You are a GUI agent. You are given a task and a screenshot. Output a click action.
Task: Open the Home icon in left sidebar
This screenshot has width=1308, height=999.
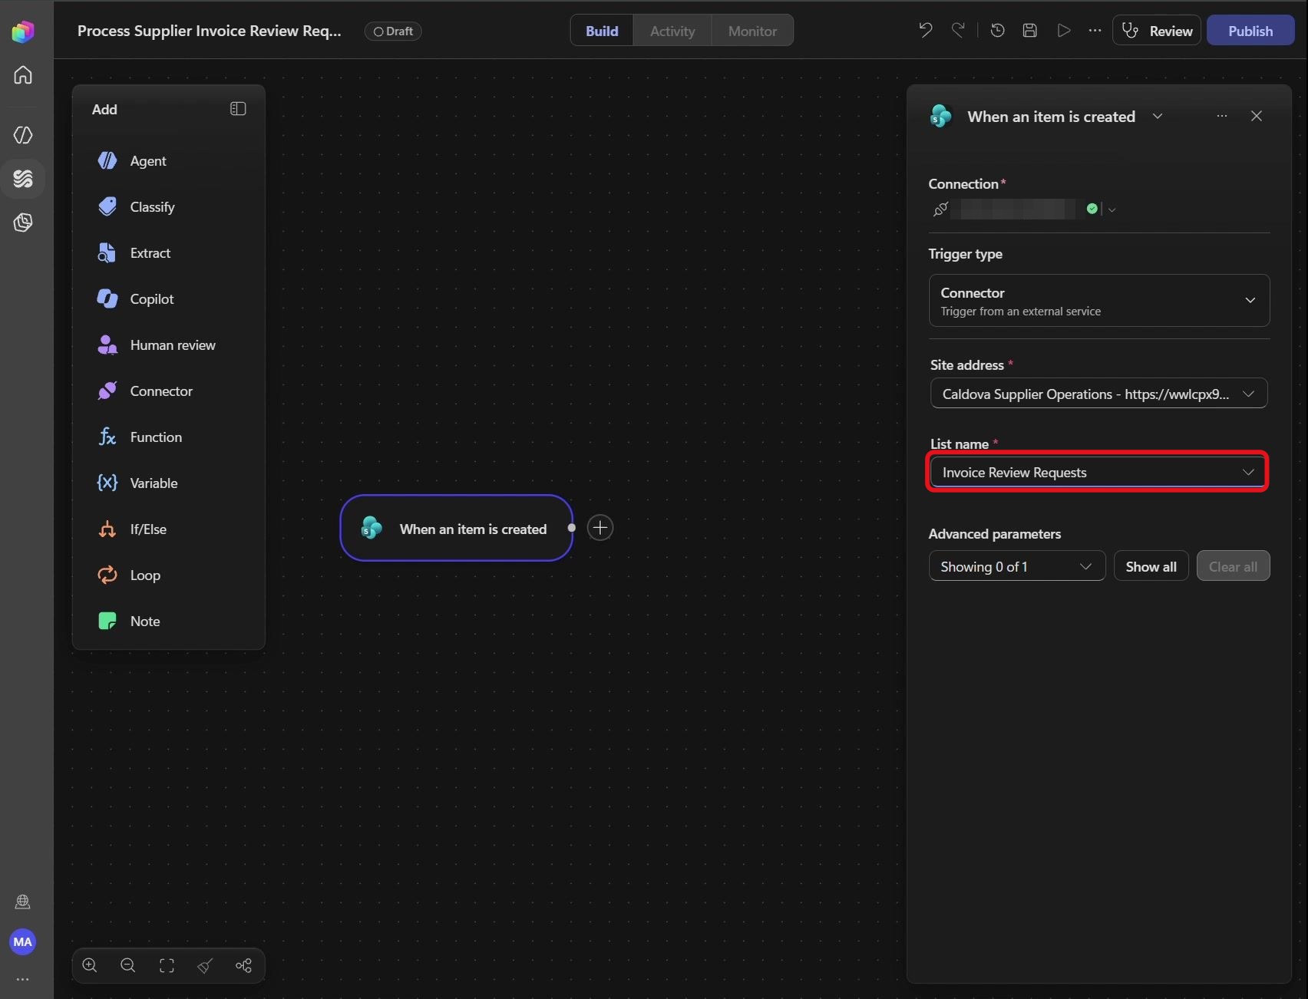(x=23, y=75)
